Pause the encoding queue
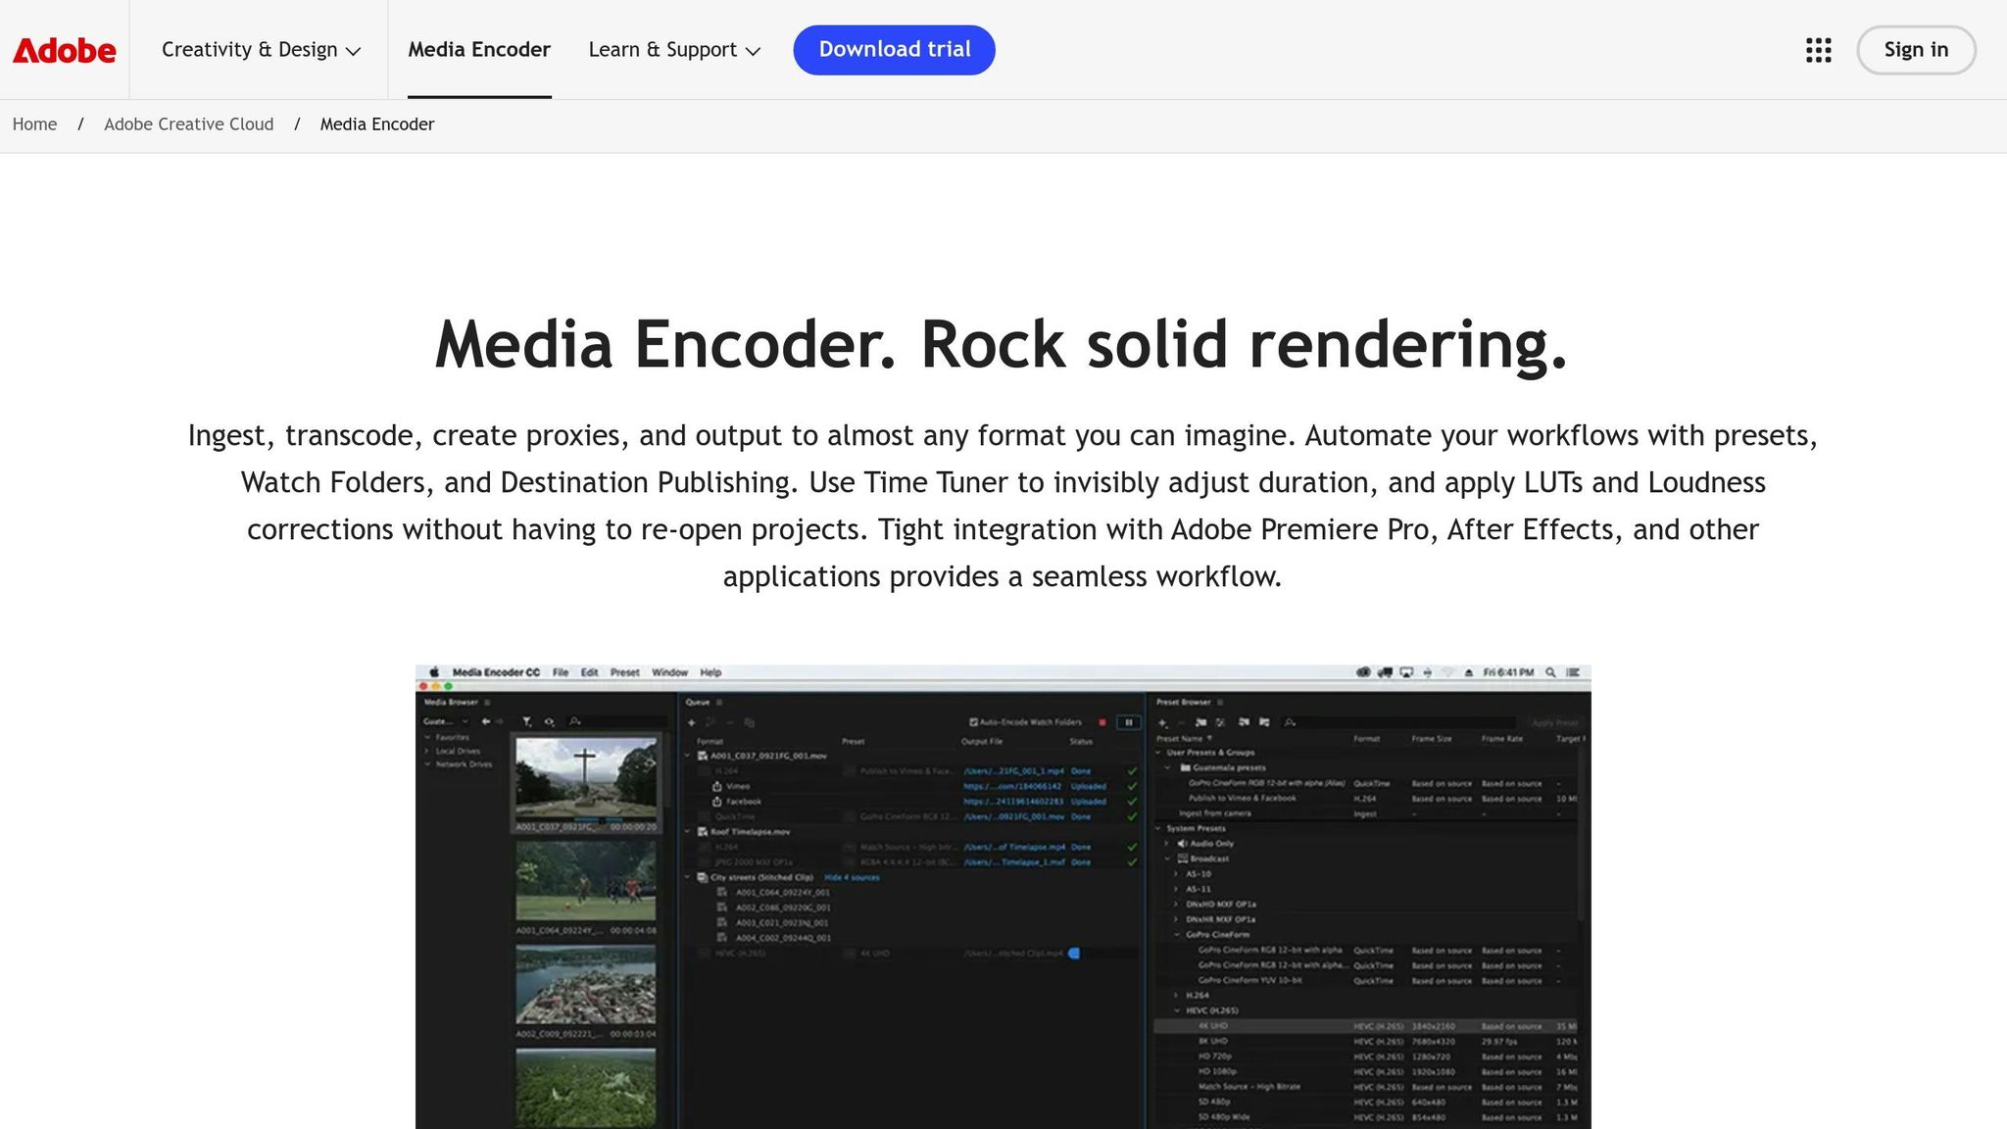This screenshot has width=2007, height=1129. [x=1129, y=722]
